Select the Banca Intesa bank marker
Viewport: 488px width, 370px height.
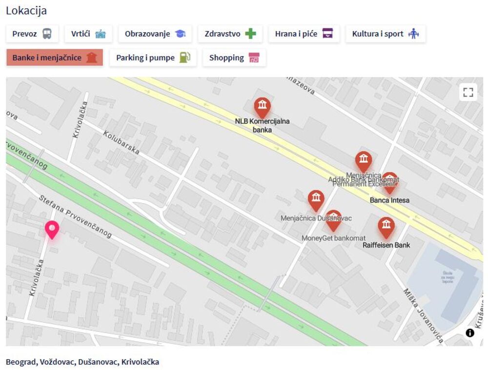tap(389, 181)
